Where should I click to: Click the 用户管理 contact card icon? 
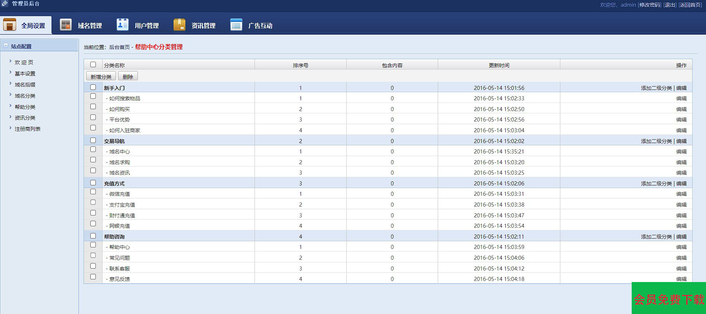point(122,25)
